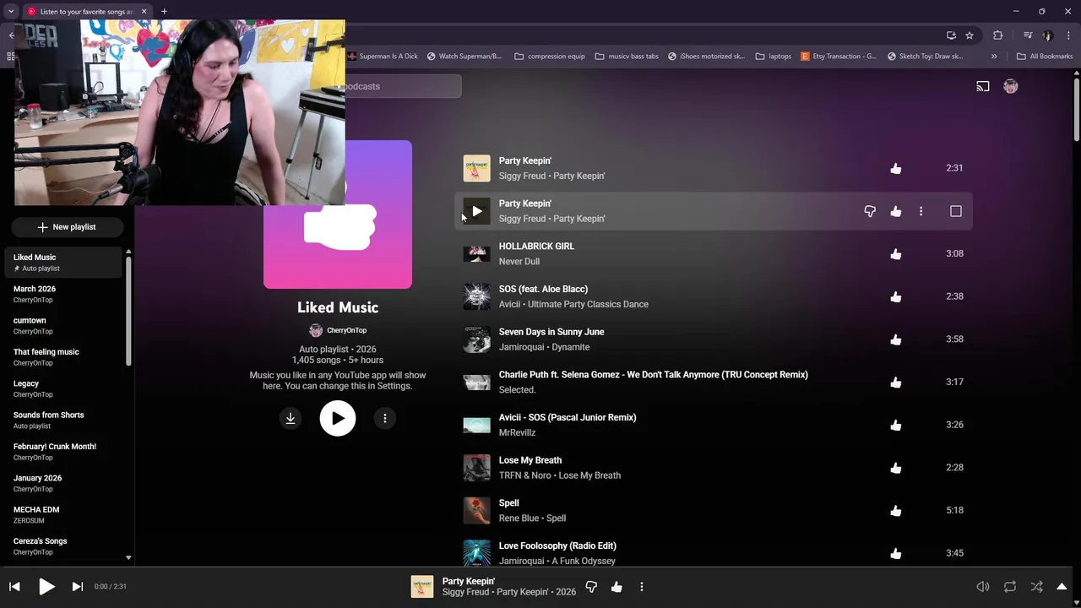Toggle like on Spell by Rene Blue
Image resolution: width=1081 pixels, height=608 pixels.
[896, 510]
